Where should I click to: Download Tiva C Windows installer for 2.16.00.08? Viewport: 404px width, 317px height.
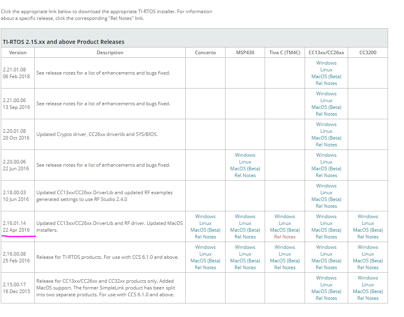point(285,247)
